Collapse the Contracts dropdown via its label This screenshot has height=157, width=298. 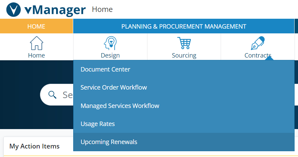pos(258,56)
